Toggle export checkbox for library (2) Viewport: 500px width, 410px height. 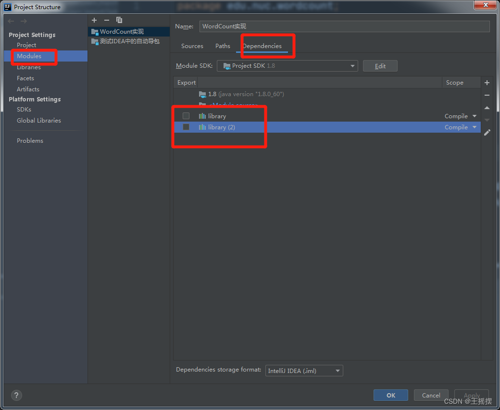click(186, 127)
